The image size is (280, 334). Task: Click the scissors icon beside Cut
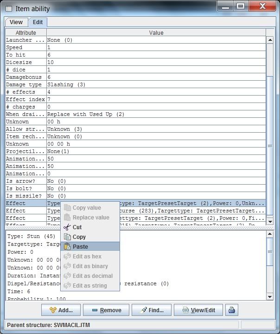(67, 227)
